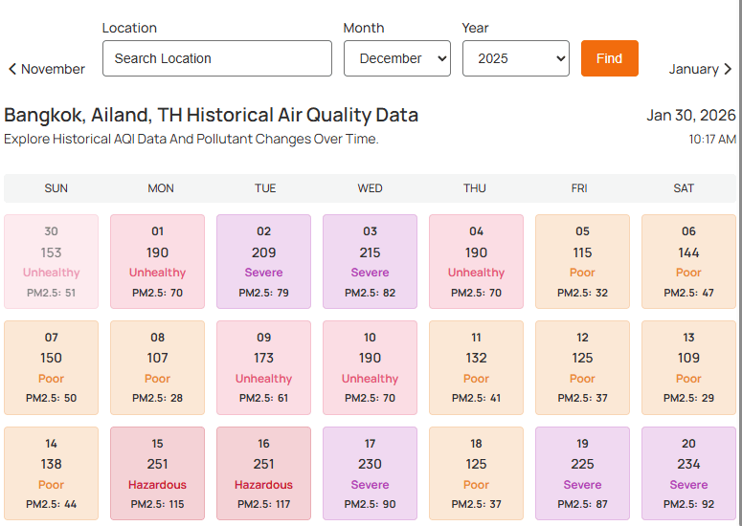The height and width of the screenshot is (526, 742).
Task: Open the Month dropdown showing December
Action: [x=396, y=58]
